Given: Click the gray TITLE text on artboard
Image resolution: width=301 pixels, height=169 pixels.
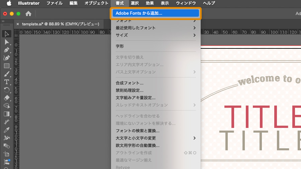Looking at the screenshot, I should pos(260,141).
